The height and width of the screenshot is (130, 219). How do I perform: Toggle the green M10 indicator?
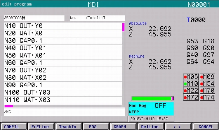[191, 84]
